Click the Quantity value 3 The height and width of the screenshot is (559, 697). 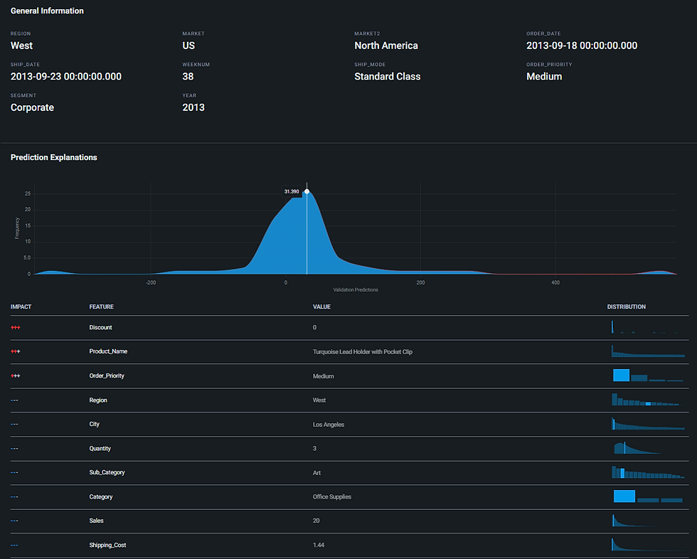(314, 449)
